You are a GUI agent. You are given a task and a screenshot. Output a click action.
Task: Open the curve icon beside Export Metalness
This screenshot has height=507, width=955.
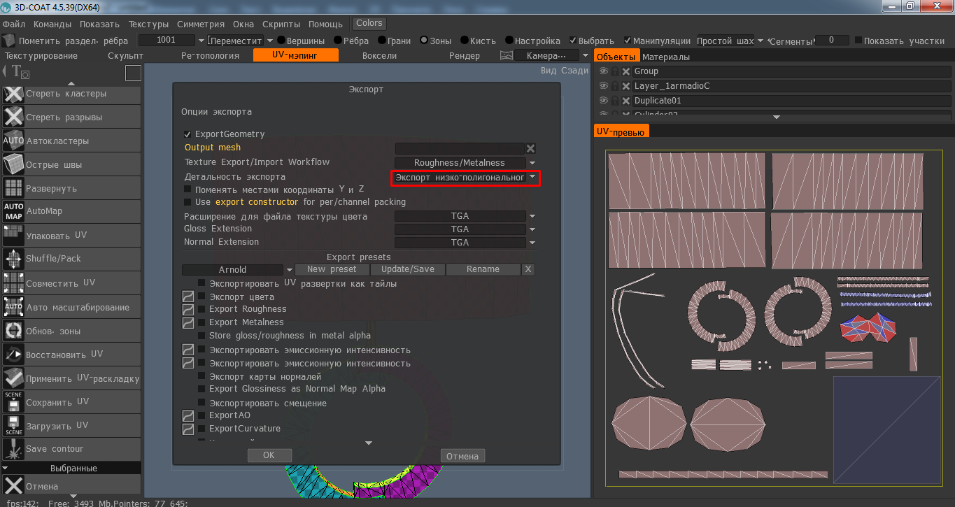188,323
